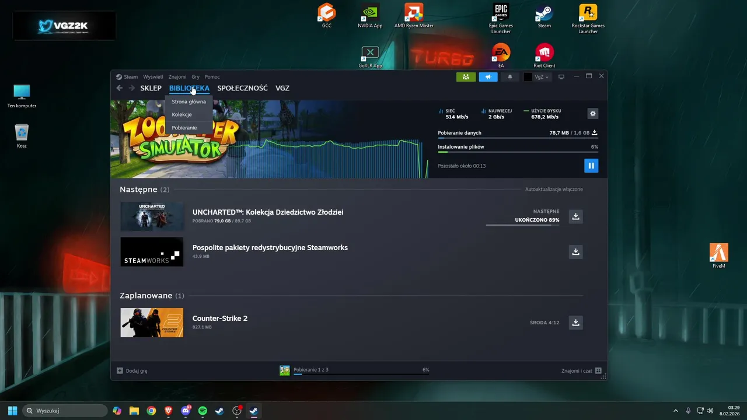Open the BIBLIOTEKA tab

(189, 88)
